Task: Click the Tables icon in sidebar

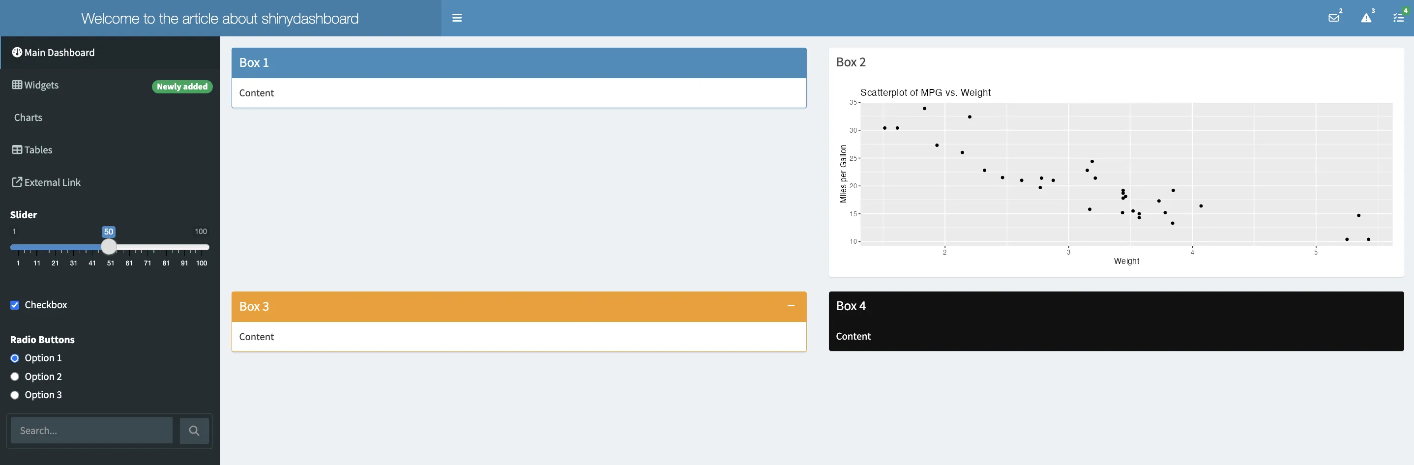Action: [x=17, y=150]
